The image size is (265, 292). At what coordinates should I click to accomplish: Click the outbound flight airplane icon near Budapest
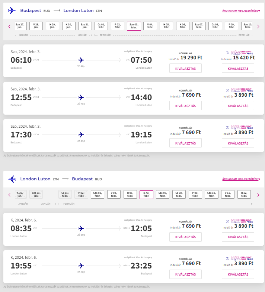12,10
